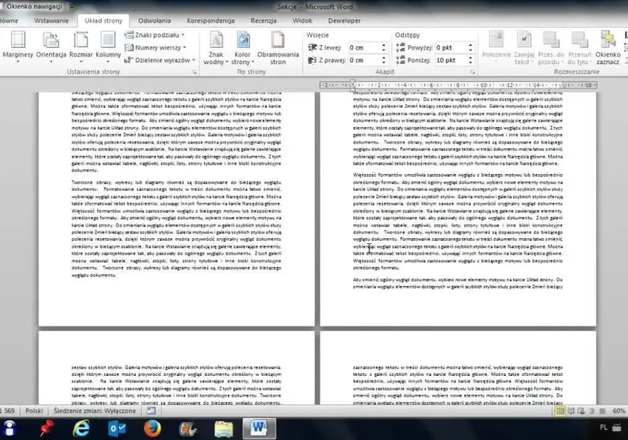Open the Deweloper tab
This screenshot has height=440, width=628.
(344, 21)
